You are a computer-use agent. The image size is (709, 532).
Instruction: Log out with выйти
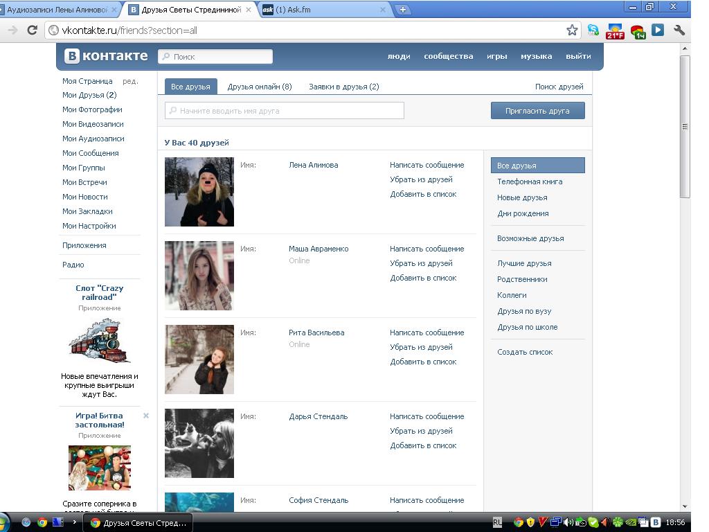point(578,56)
